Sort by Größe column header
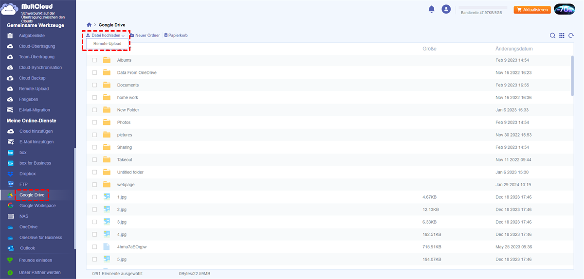The image size is (584, 279). [429, 49]
